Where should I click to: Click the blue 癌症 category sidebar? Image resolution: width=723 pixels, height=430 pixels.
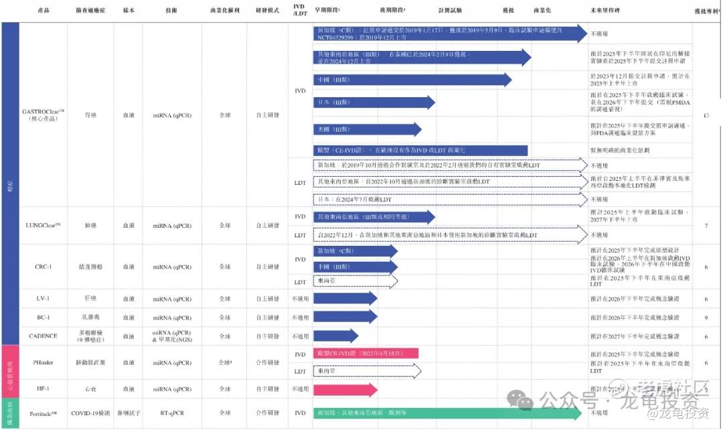[10, 184]
